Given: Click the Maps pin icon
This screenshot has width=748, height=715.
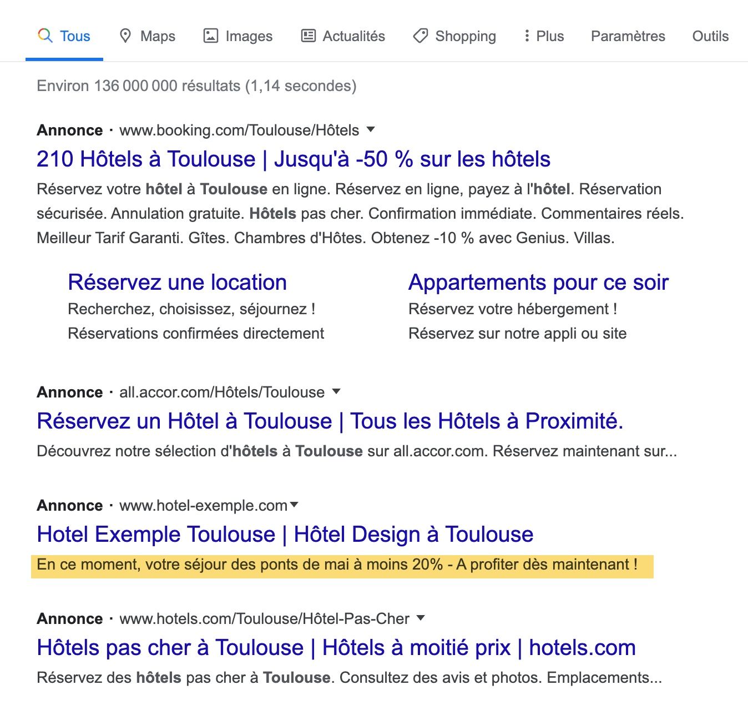Looking at the screenshot, I should coord(125,36).
